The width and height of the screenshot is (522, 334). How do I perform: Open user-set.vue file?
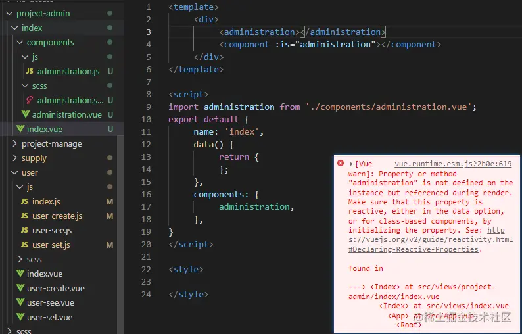(49, 317)
